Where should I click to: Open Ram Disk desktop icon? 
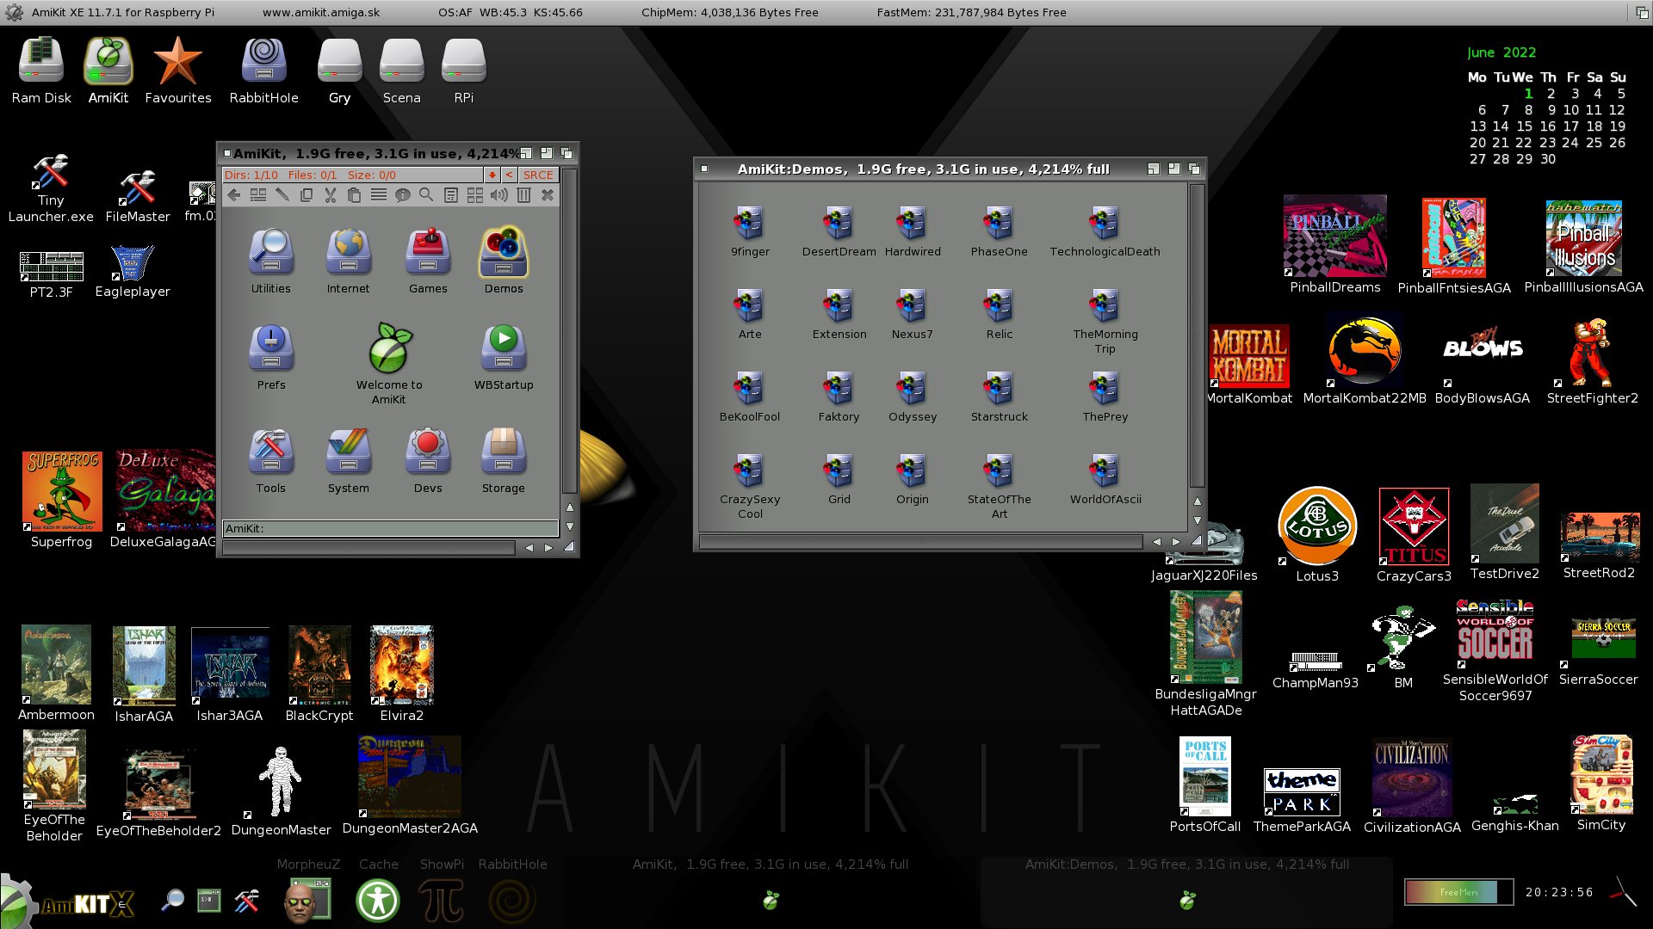[41, 71]
